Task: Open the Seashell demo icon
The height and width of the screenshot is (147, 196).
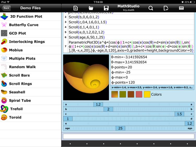Action: click(x=4, y=92)
